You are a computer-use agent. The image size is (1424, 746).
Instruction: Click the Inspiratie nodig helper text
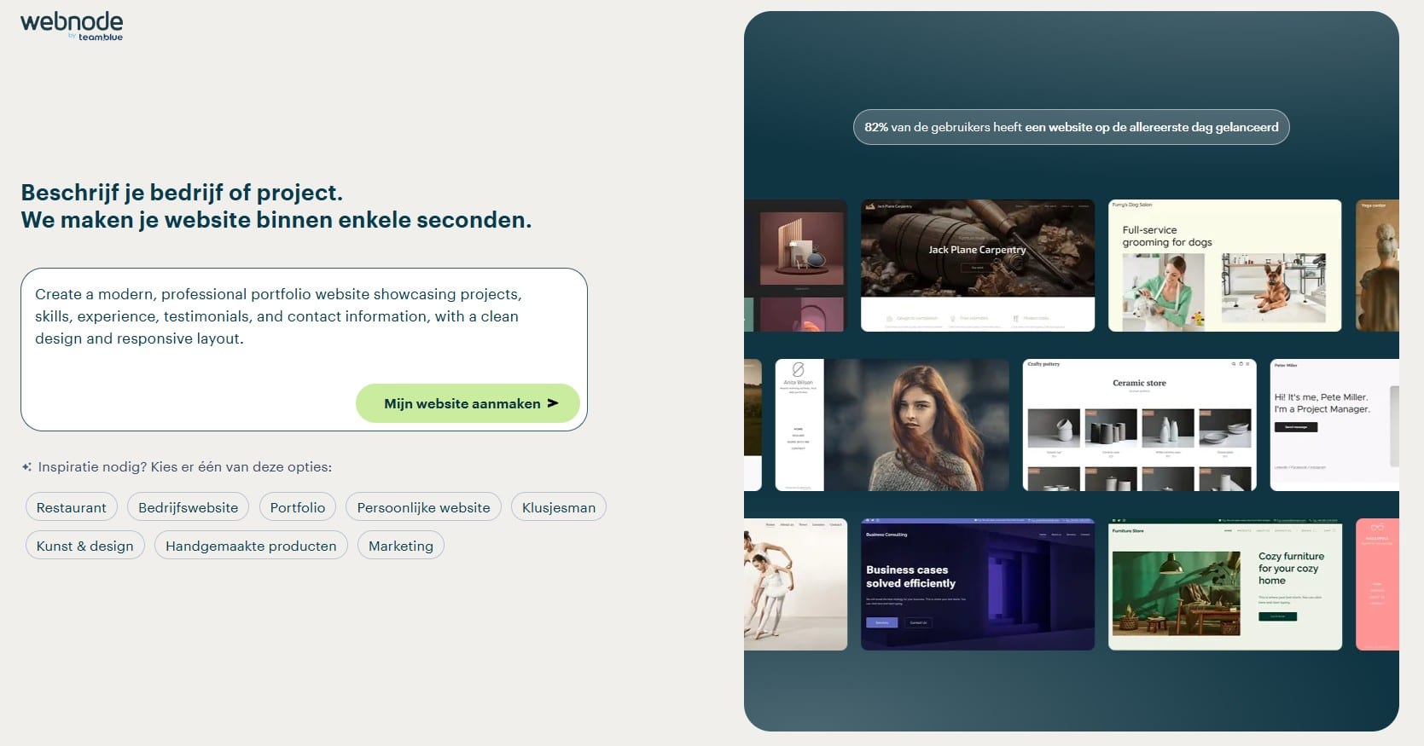pos(184,467)
